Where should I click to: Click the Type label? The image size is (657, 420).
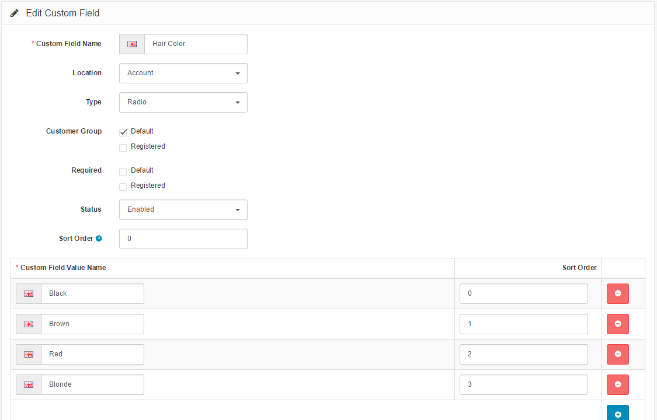[x=93, y=102]
